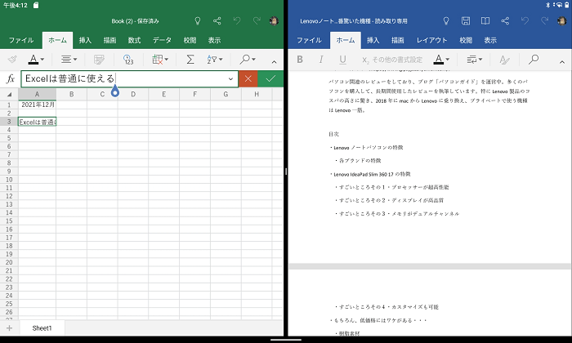Screen dimensions: 572x343
Task: Open sort and filter dropdown arrow
Action: point(221,60)
